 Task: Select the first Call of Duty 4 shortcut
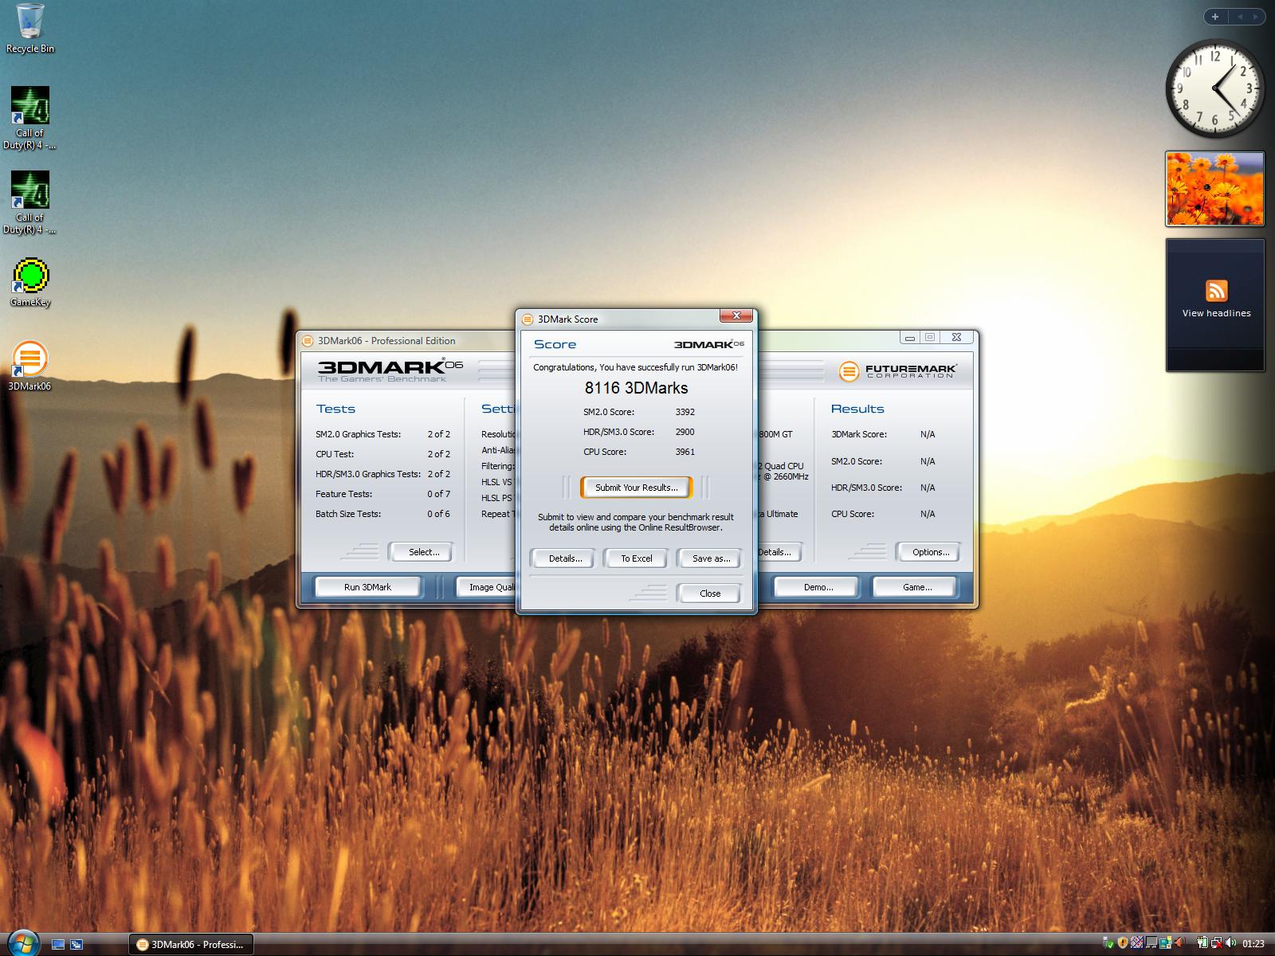[29, 117]
